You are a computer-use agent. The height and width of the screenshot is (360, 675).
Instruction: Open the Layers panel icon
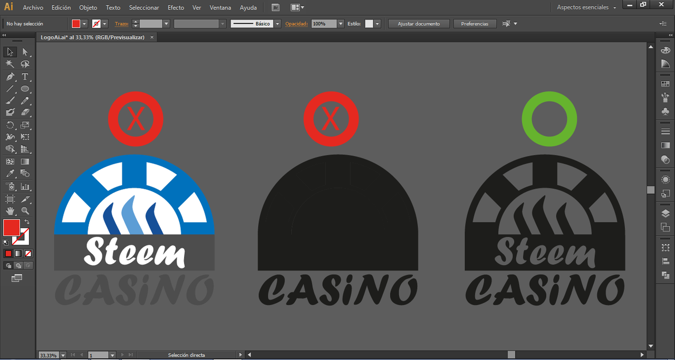[x=665, y=213]
